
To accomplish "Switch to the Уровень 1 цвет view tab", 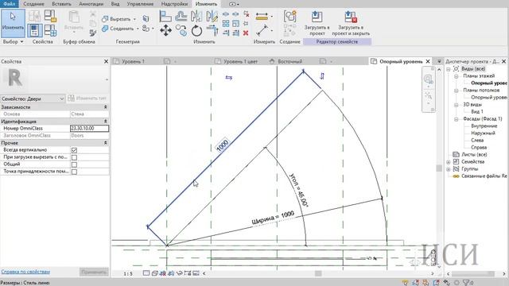I will (x=240, y=61).
